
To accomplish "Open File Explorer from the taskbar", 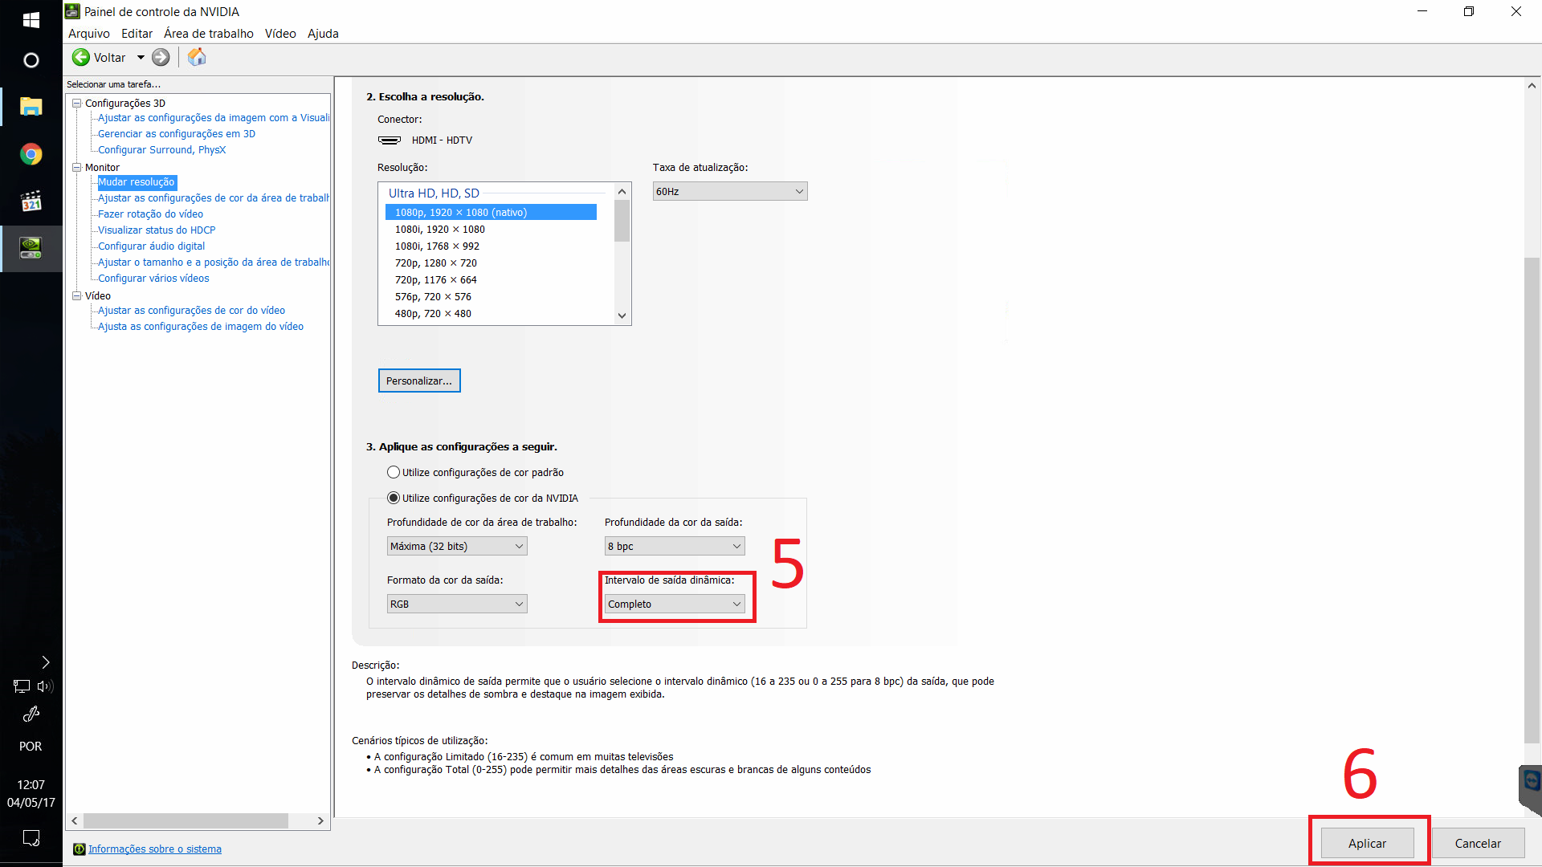I will (31, 106).
